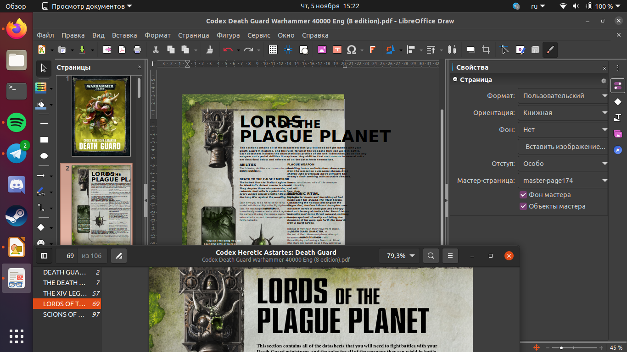Open the Фон dropdown
627x352 pixels.
click(x=563, y=130)
